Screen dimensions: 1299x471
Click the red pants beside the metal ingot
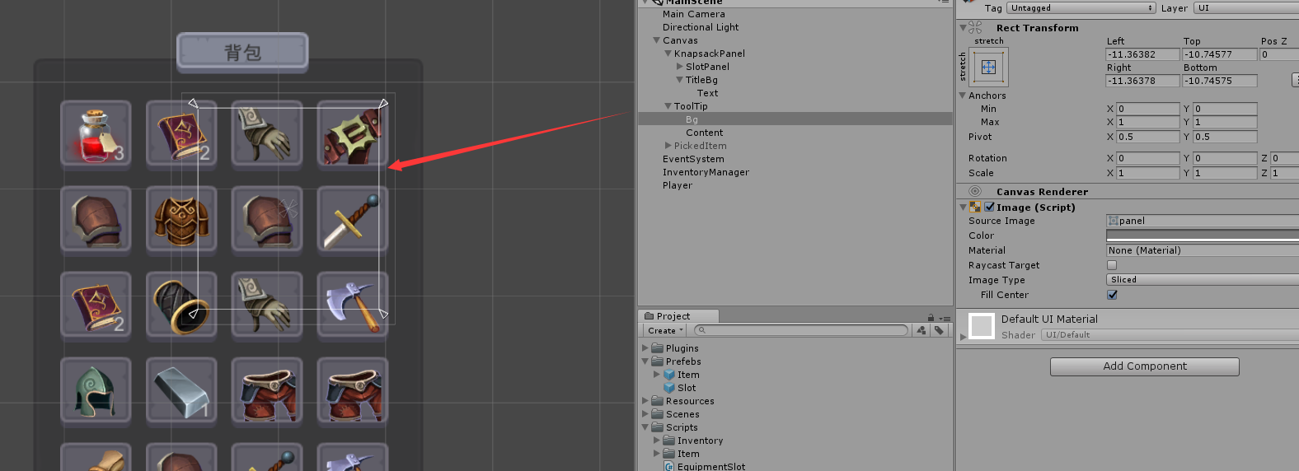point(267,391)
